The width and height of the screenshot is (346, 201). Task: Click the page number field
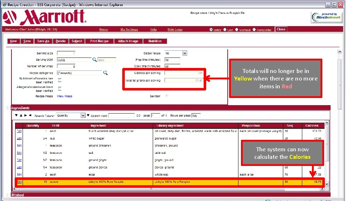156,116
